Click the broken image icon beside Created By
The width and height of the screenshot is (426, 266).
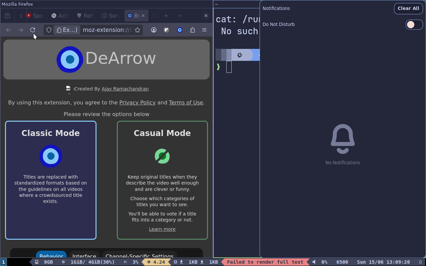pyautogui.click(x=68, y=88)
